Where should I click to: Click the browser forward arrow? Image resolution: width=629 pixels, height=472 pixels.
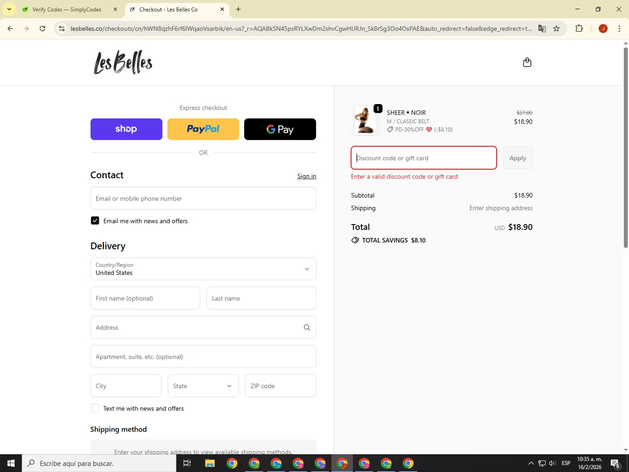(x=26, y=29)
